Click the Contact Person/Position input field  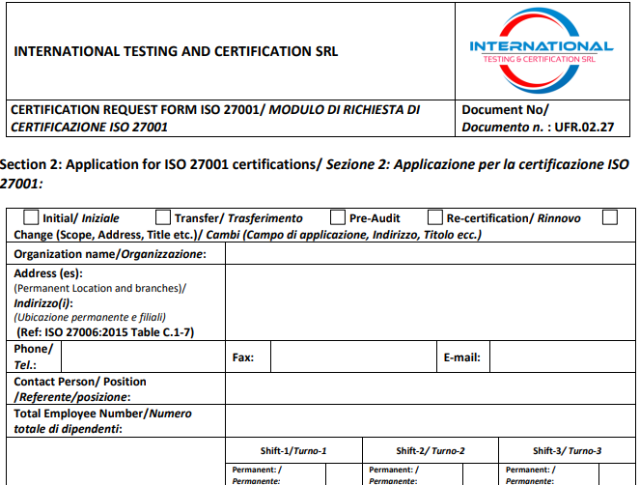point(431,388)
